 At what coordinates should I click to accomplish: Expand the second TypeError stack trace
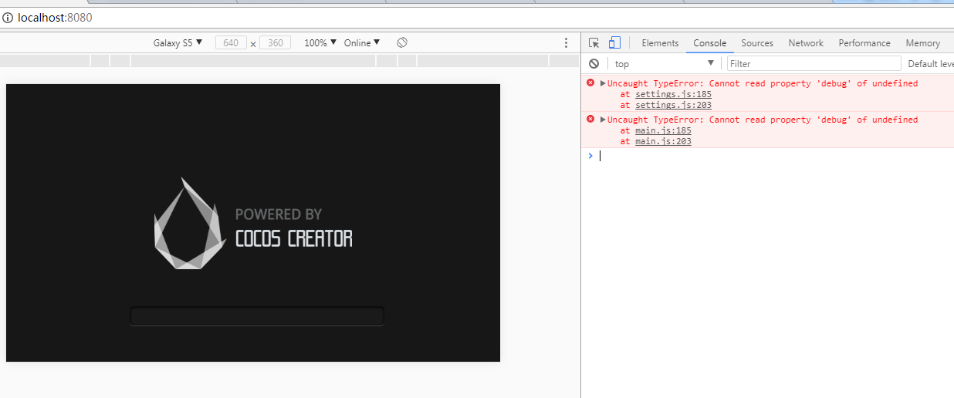(603, 120)
